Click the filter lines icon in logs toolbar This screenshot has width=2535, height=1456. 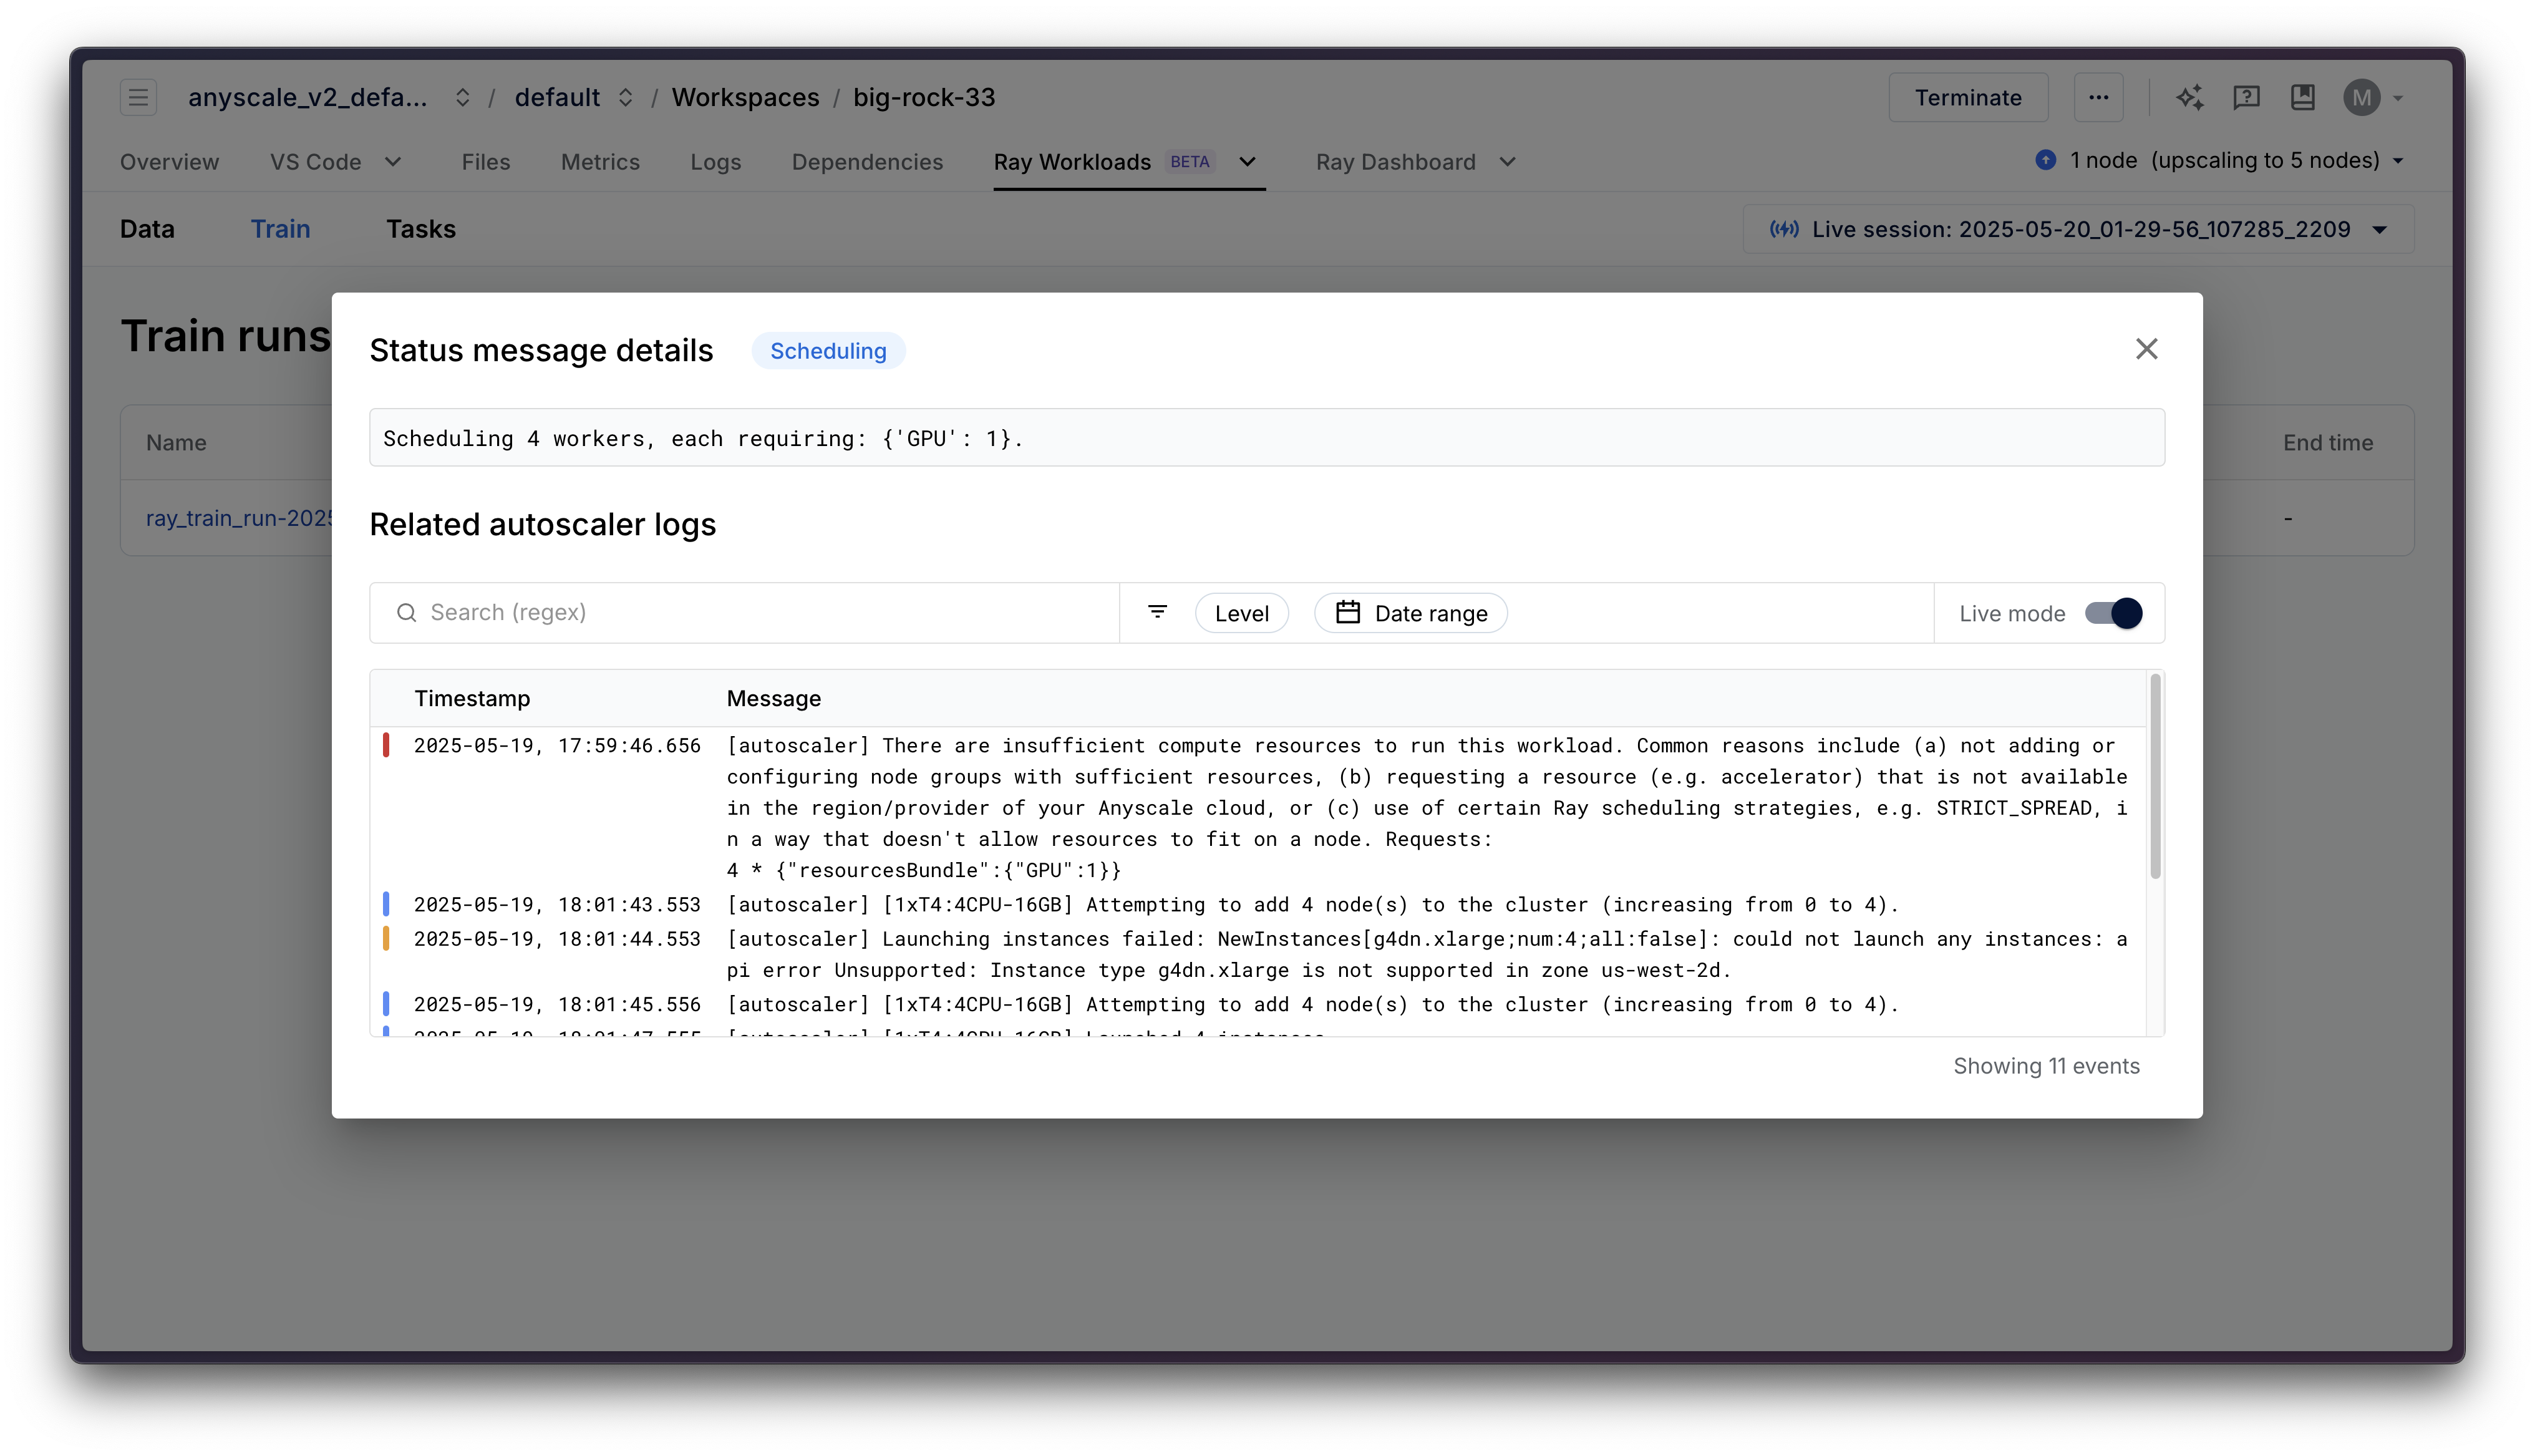[x=1158, y=612]
